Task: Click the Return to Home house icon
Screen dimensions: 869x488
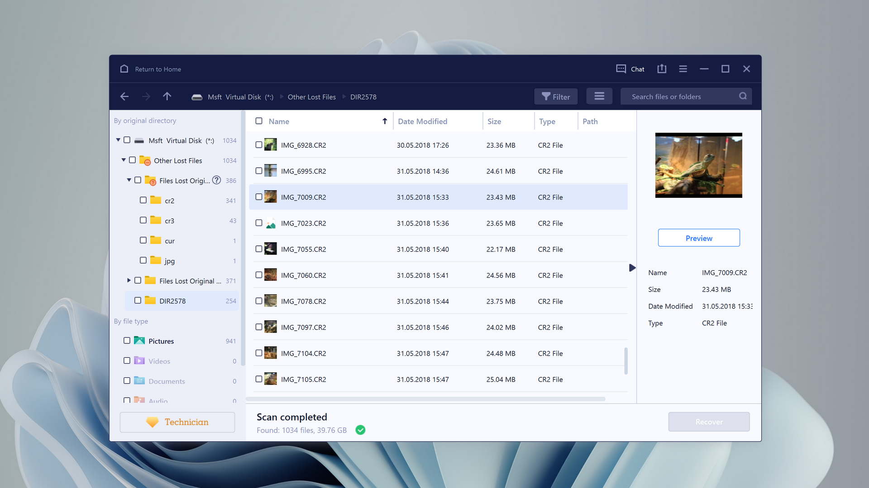Action: (x=124, y=69)
